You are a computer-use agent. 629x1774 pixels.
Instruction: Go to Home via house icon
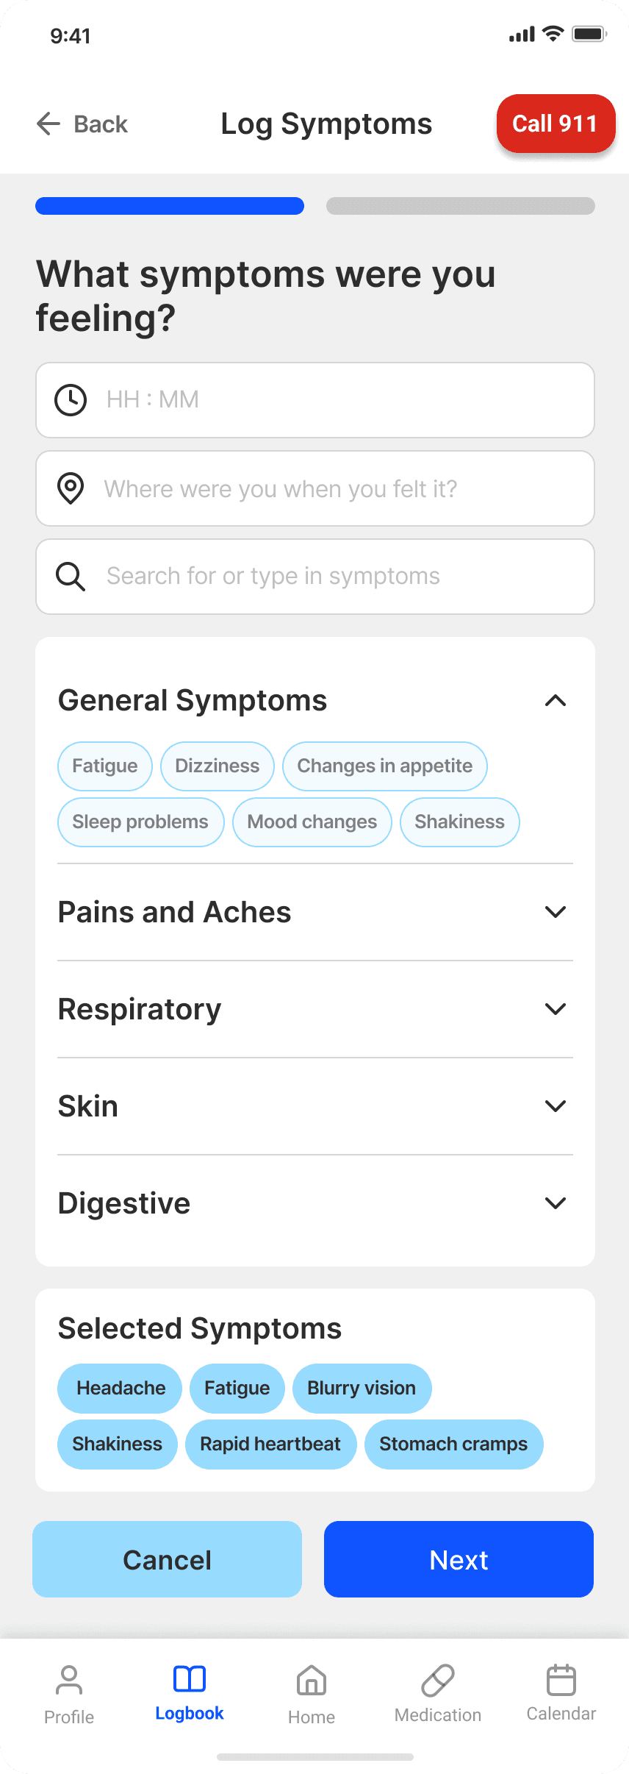[x=312, y=1695]
